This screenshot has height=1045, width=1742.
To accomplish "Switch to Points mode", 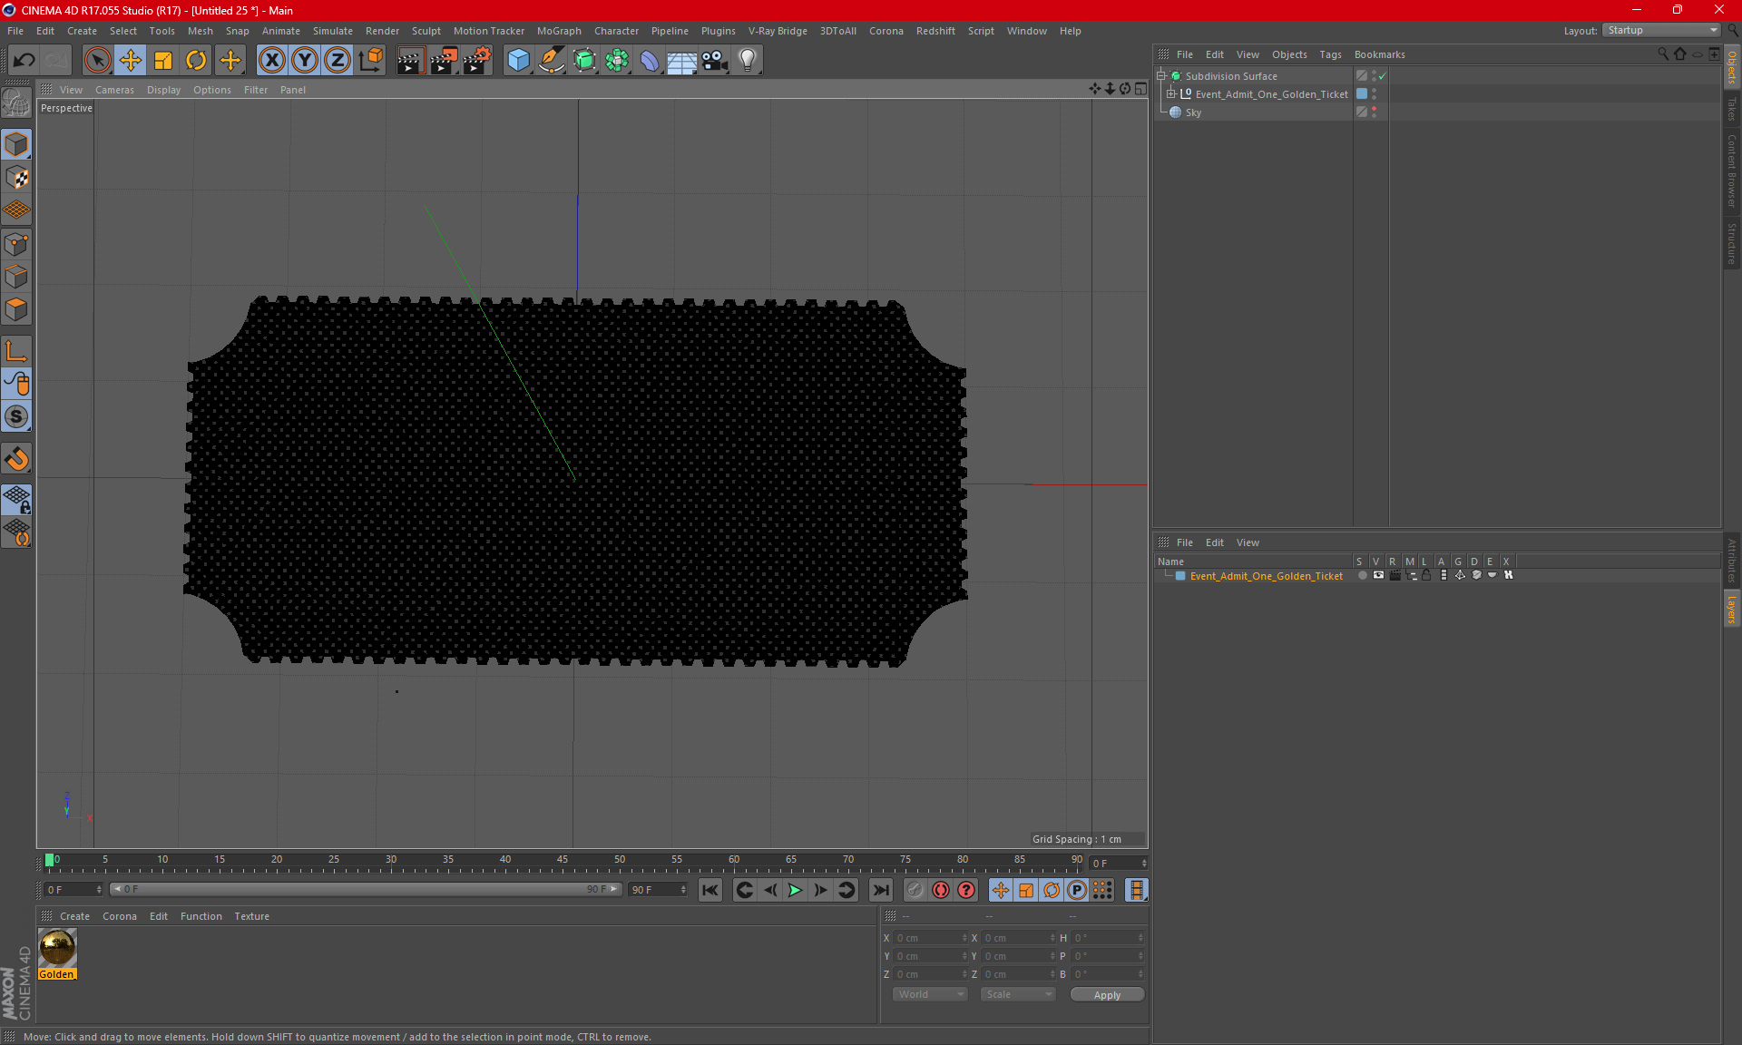I will point(16,244).
